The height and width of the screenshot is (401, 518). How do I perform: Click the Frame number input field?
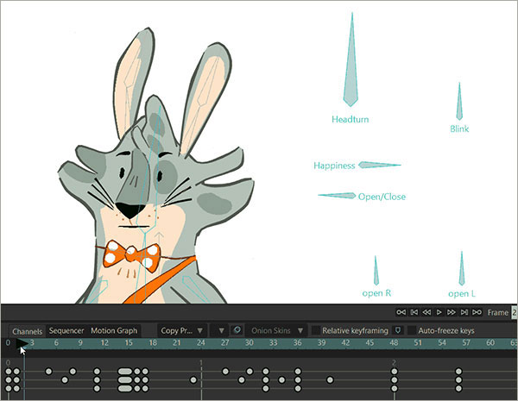(x=515, y=312)
